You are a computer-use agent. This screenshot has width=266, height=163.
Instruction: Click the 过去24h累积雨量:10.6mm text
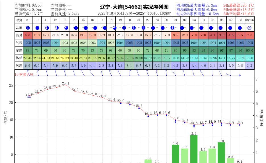(197, 14)
